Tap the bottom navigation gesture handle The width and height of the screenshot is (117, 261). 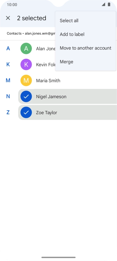click(x=58, y=257)
